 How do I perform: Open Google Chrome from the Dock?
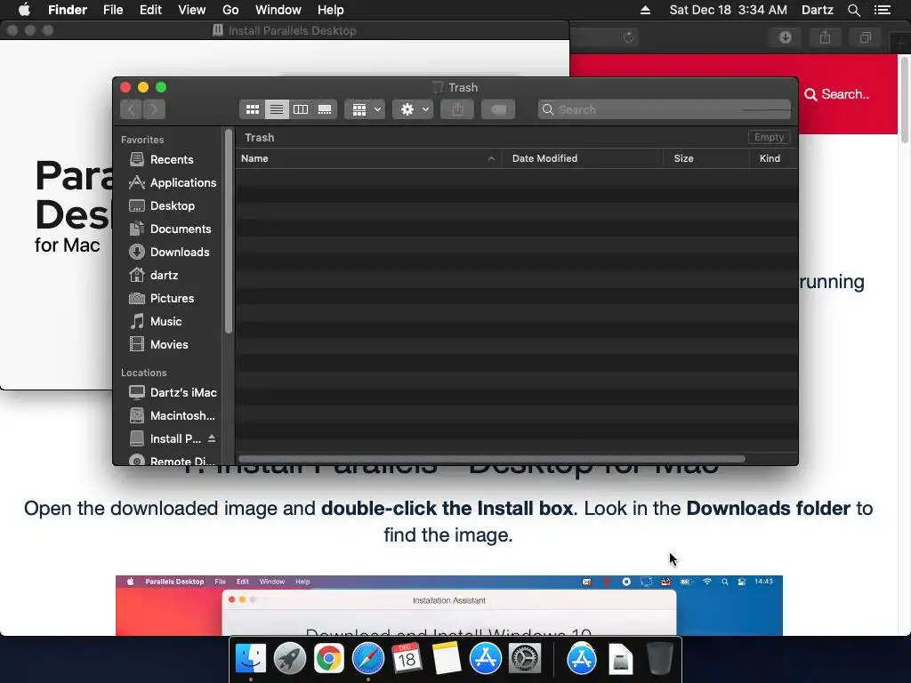[329, 659]
